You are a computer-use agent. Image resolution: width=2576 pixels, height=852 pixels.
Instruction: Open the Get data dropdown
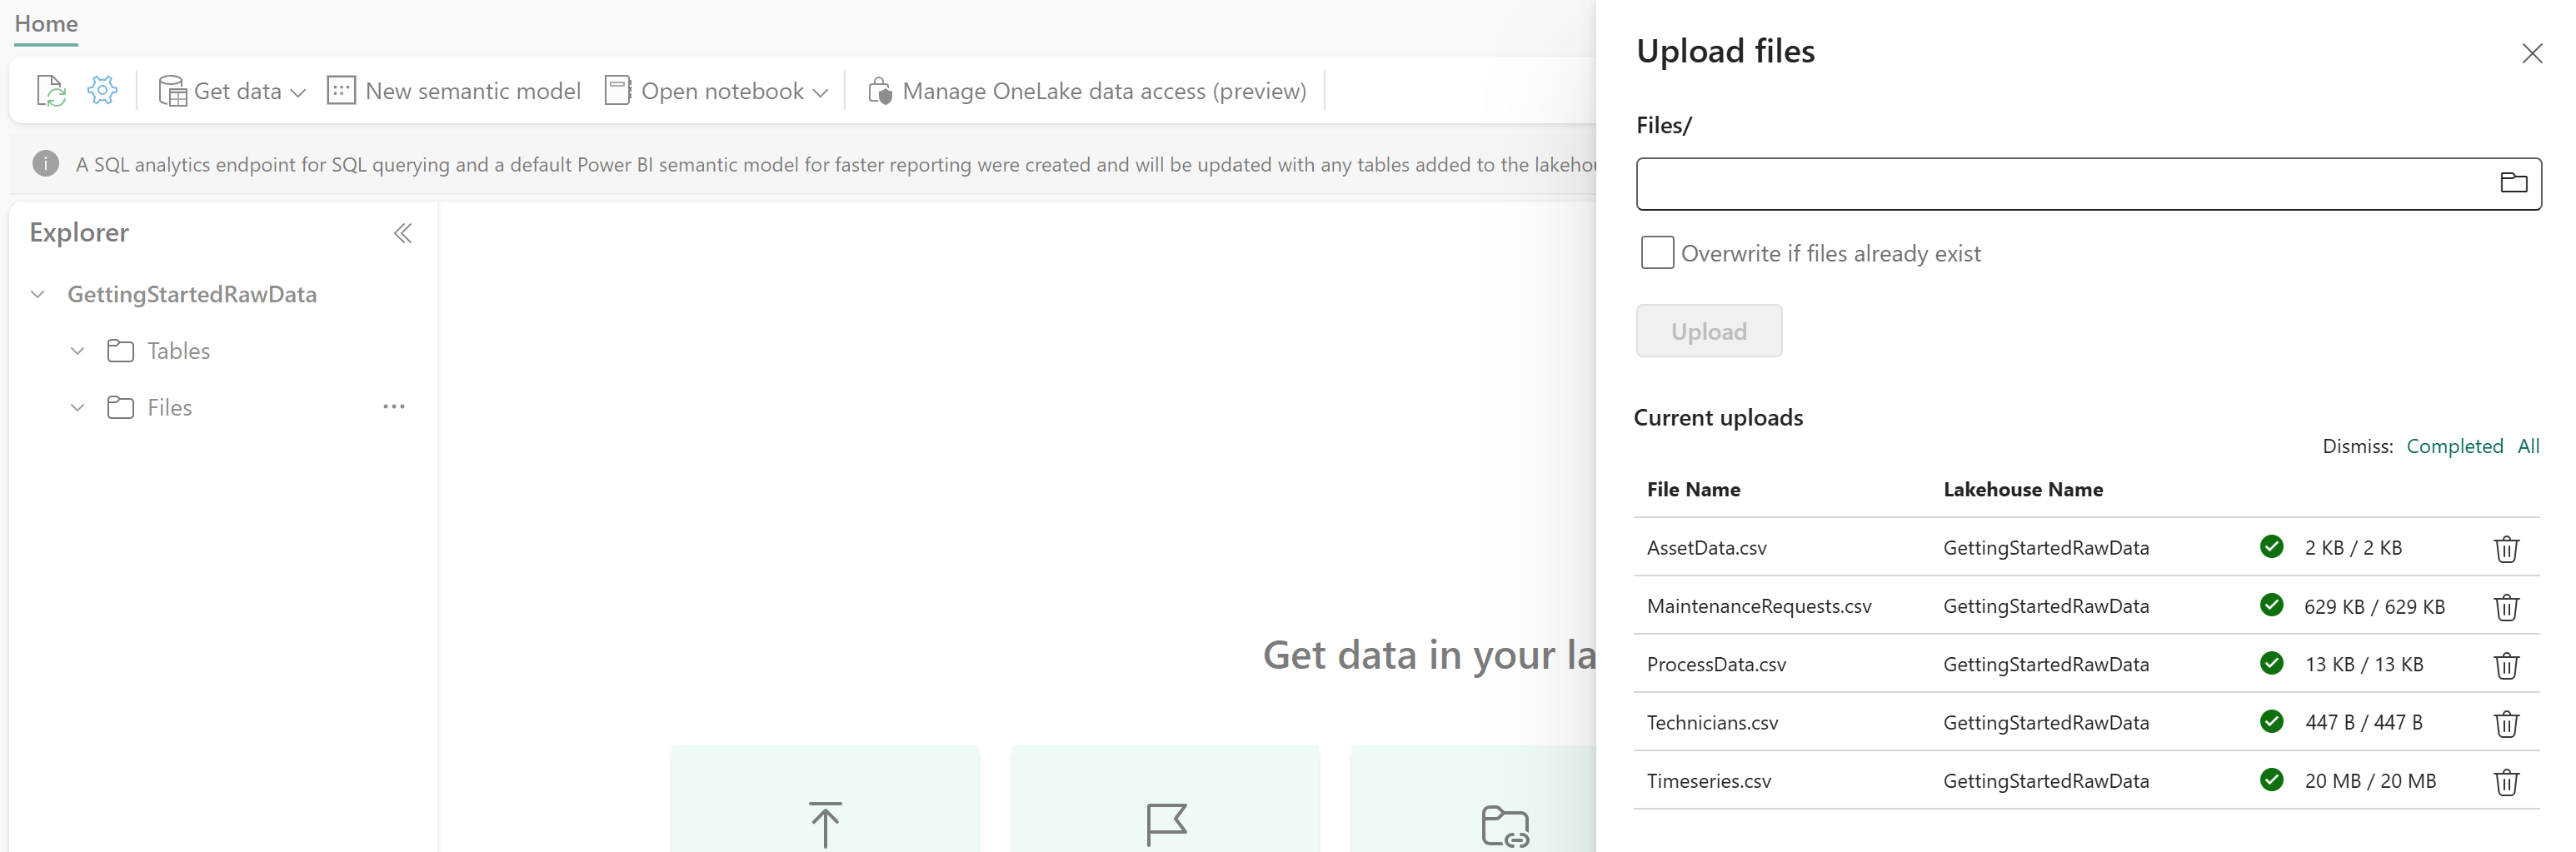click(232, 91)
